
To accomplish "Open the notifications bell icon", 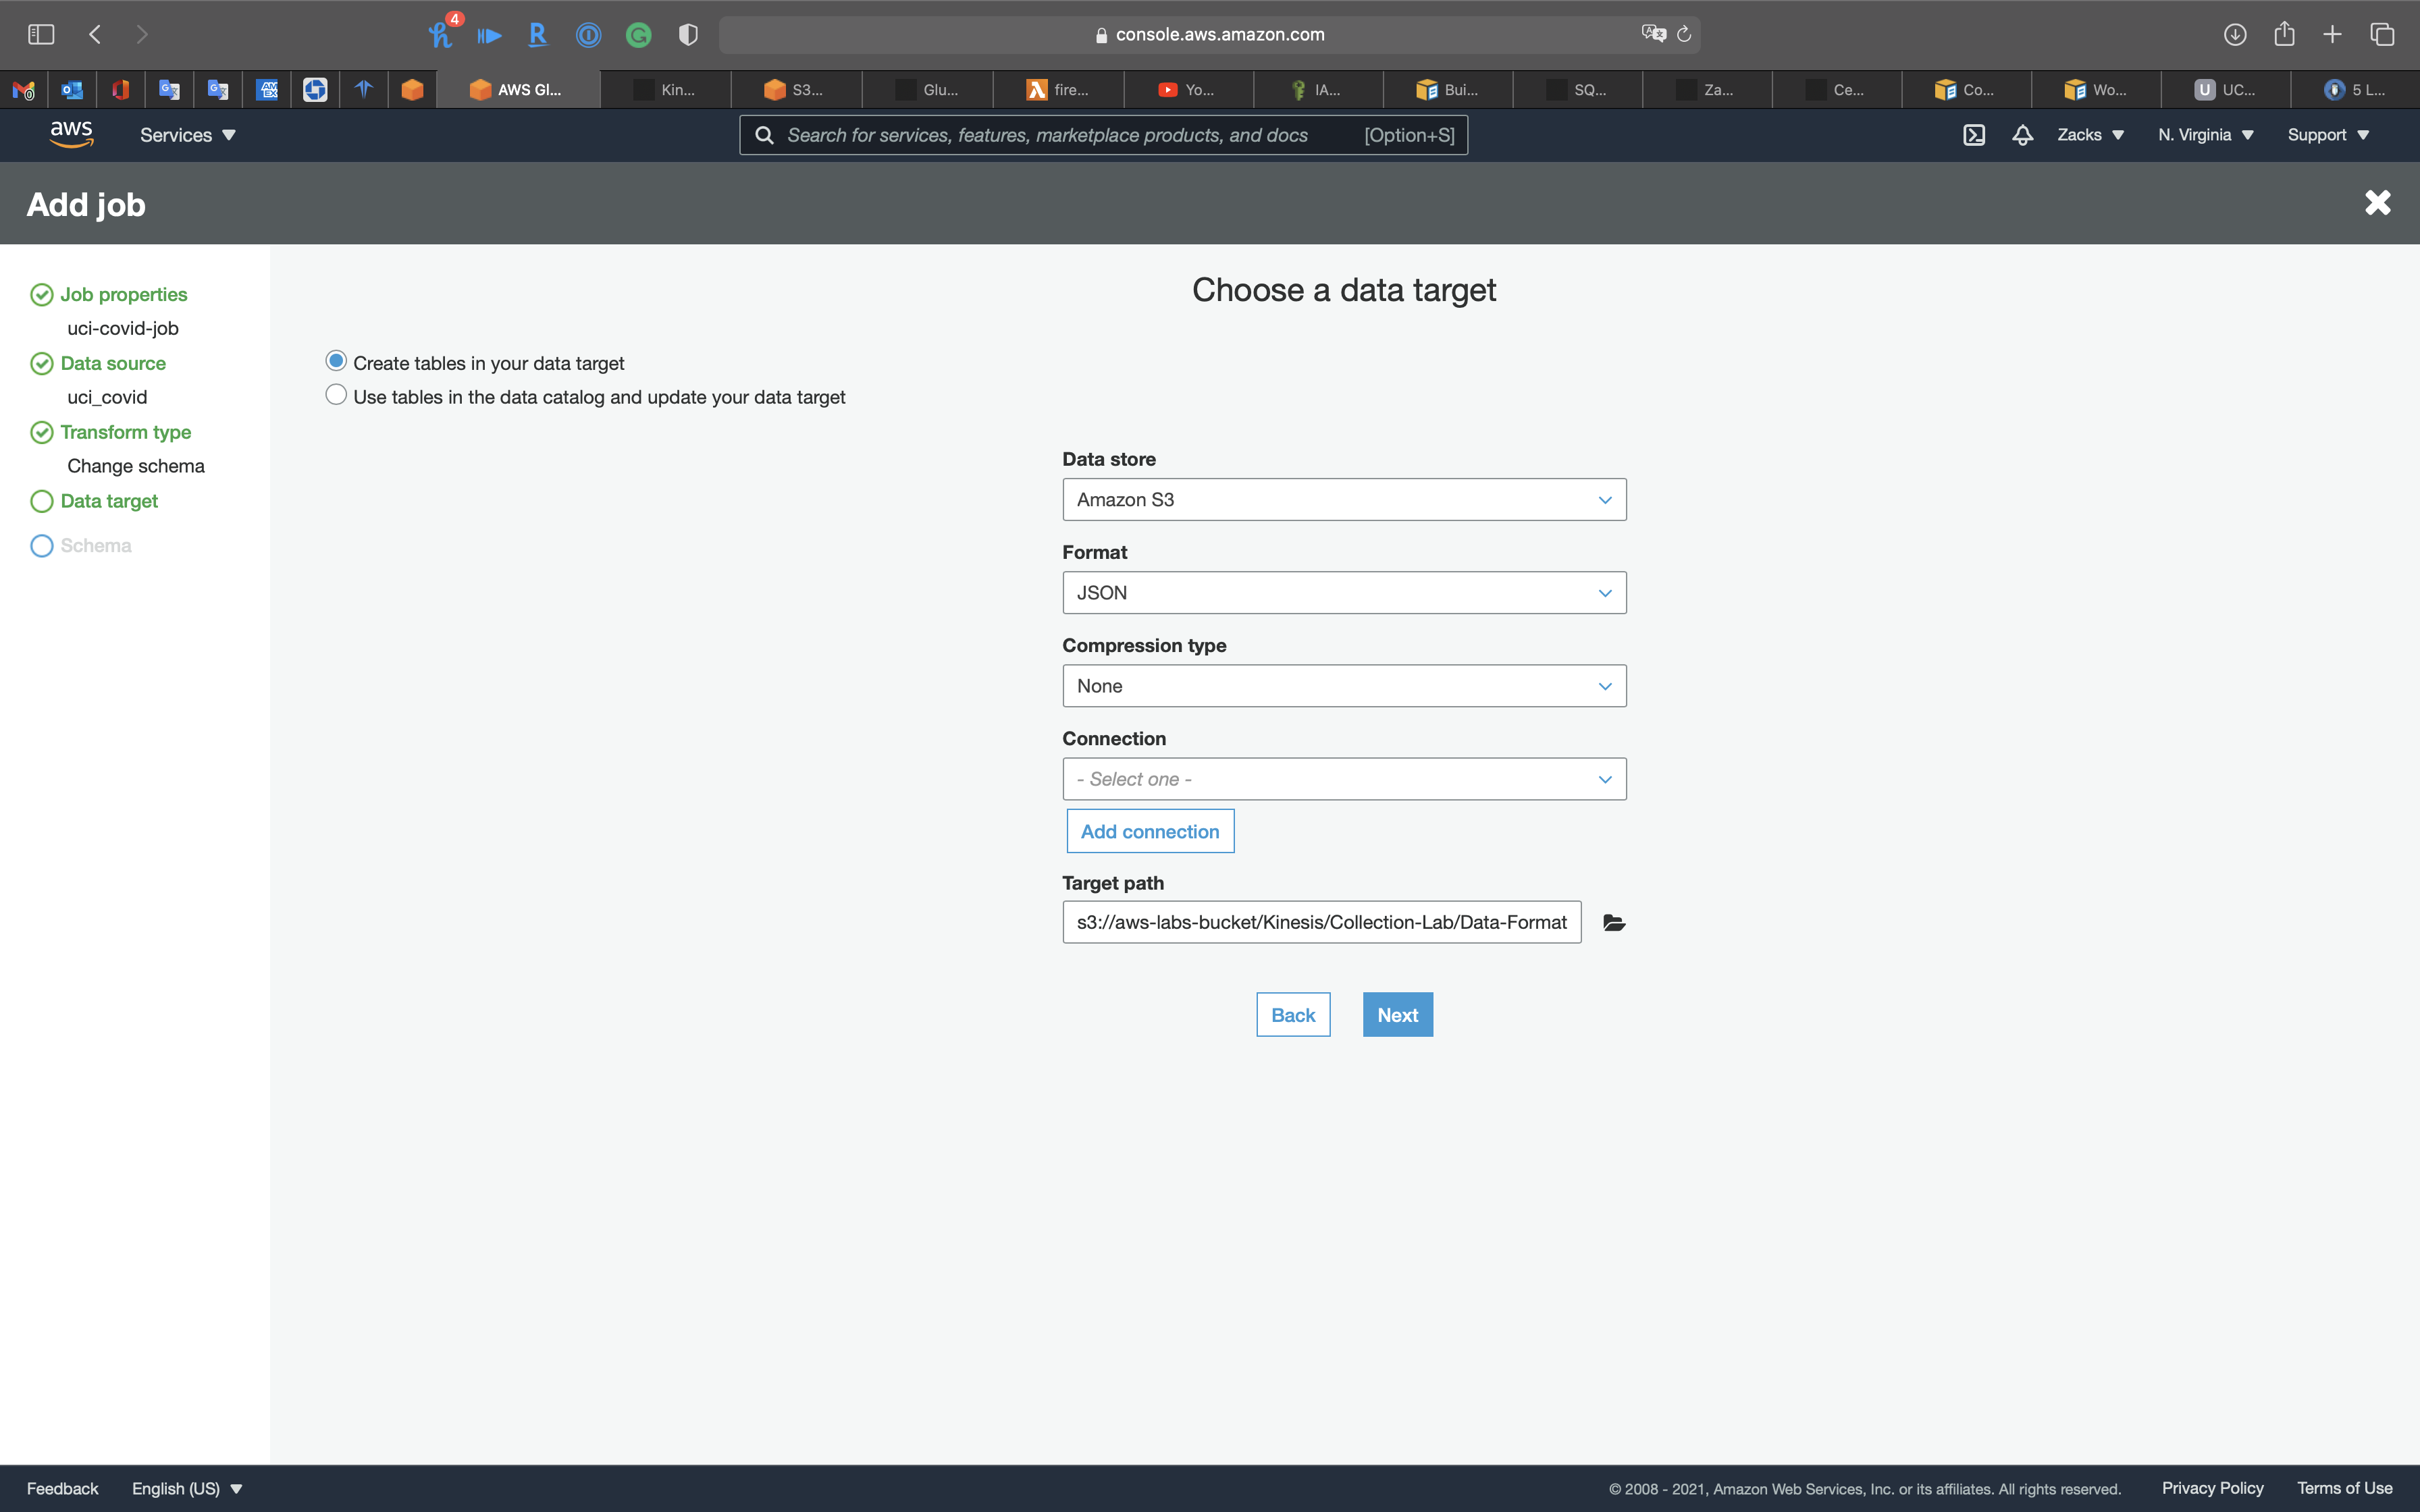I will [x=2022, y=135].
